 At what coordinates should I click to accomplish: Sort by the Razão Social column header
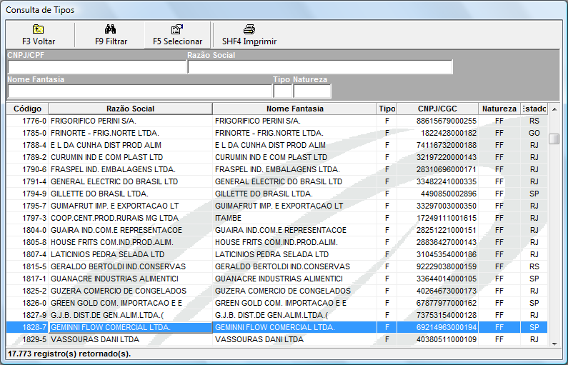click(x=131, y=109)
